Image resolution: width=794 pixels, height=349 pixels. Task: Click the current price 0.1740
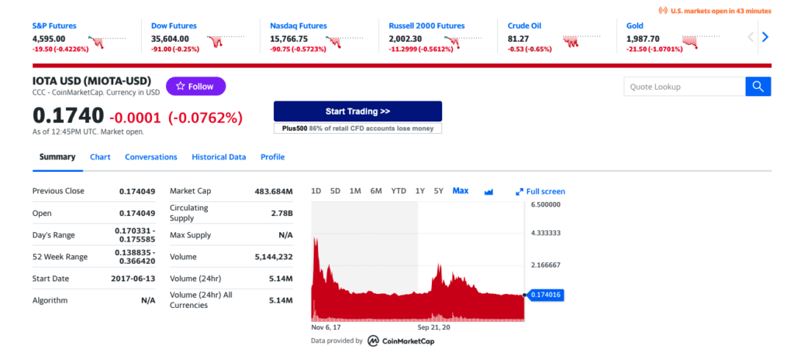(68, 115)
